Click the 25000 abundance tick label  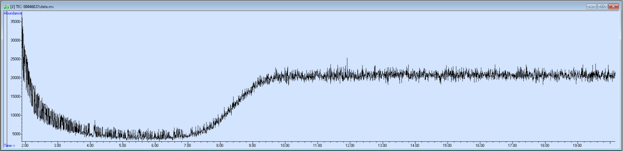(x=15, y=59)
